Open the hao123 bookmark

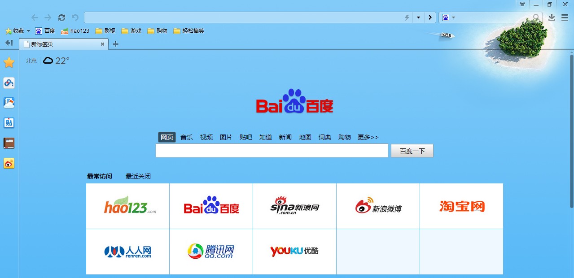pos(75,31)
